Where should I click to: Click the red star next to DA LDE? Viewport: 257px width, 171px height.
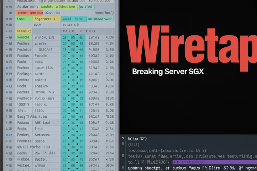pos(81,31)
